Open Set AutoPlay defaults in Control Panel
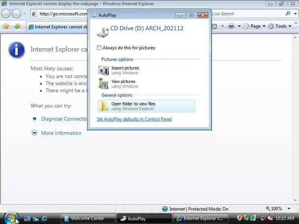This screenshot has height=224, width=299. click(134, 119)
